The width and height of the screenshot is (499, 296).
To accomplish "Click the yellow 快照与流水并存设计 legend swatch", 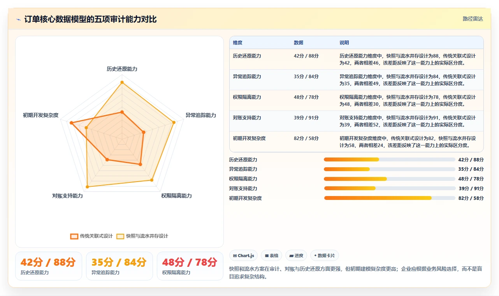I will tap(120, 236).
